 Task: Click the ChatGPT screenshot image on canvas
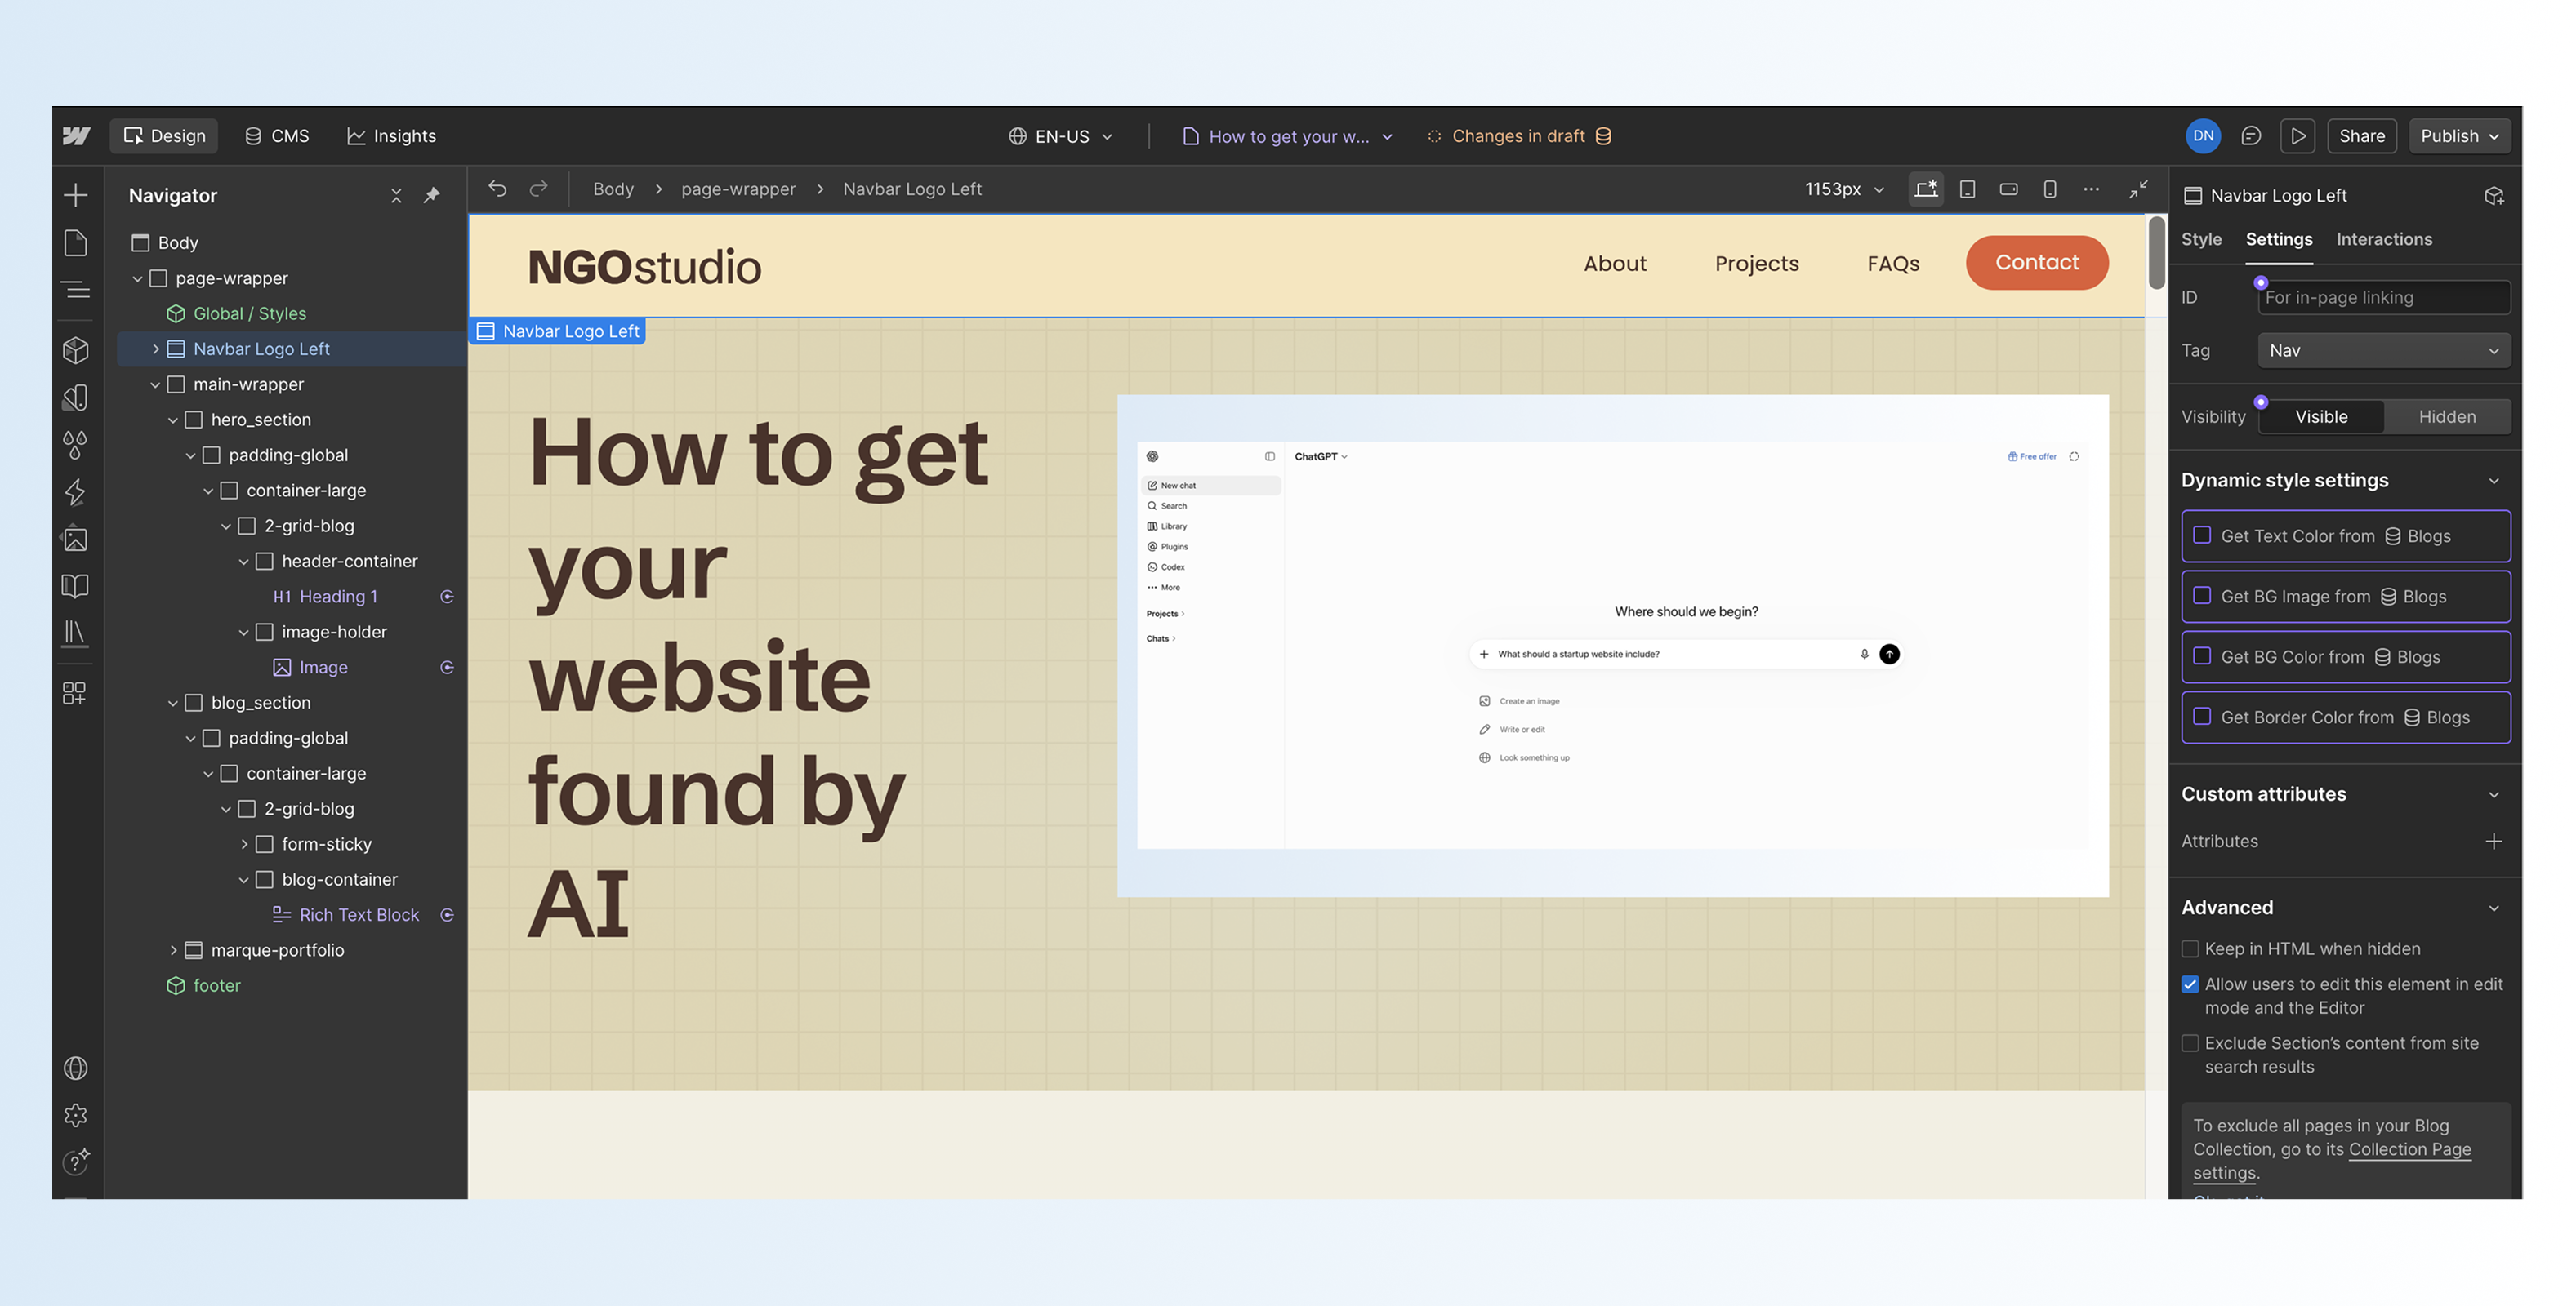click(x=1613, y=646)
